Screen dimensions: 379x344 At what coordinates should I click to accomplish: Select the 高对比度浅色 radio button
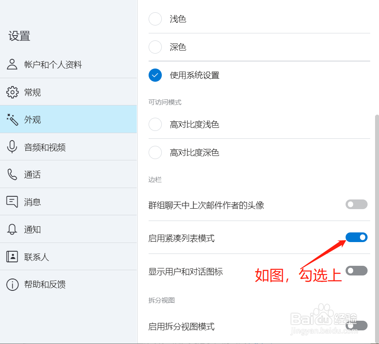coord(155,124)
